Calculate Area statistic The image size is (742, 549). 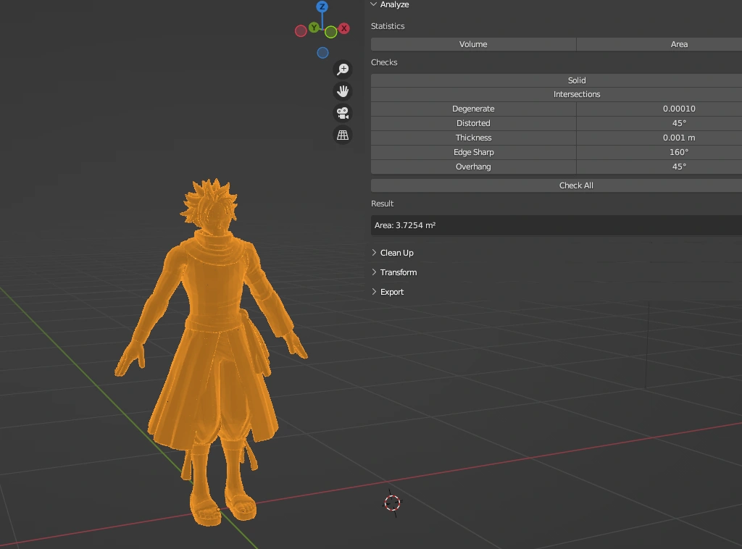(659, 44)
